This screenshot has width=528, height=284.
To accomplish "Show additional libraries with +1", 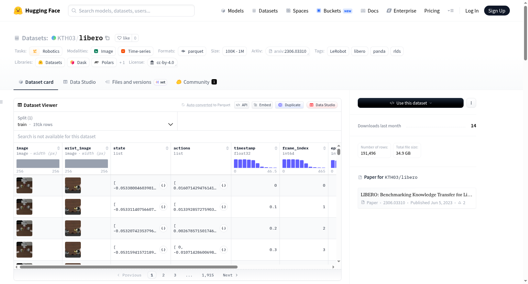I will point(122,62).
